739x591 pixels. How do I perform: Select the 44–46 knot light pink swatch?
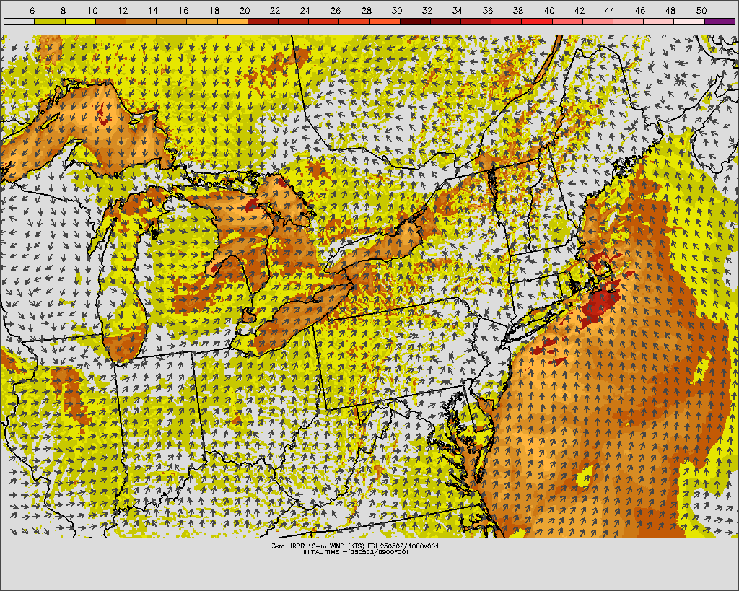click(629, 21)
